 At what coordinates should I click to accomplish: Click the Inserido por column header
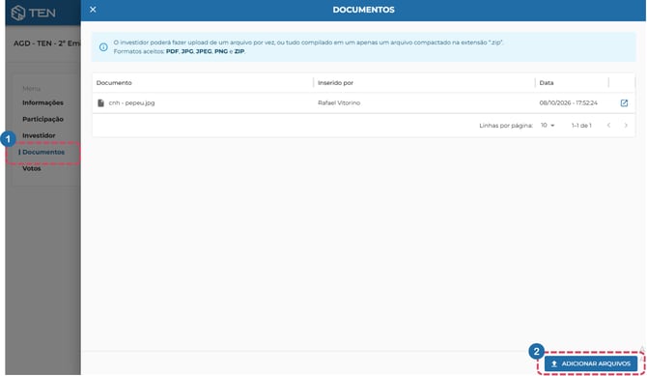tap(335, 82)
